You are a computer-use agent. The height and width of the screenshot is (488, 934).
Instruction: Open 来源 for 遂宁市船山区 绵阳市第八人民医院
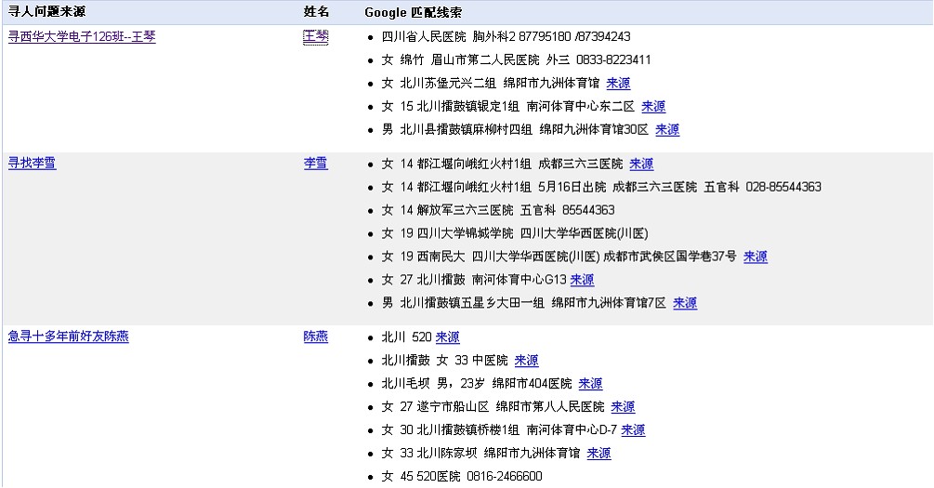coord(623,407)
